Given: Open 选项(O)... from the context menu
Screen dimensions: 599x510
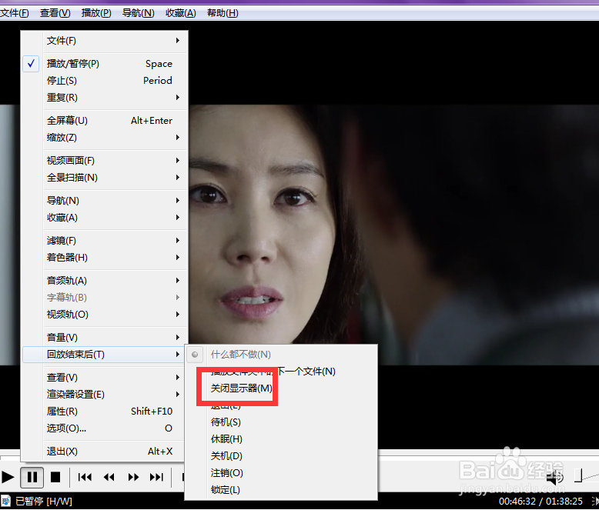Looking at the screenshot, I should (x=105, y=428).
